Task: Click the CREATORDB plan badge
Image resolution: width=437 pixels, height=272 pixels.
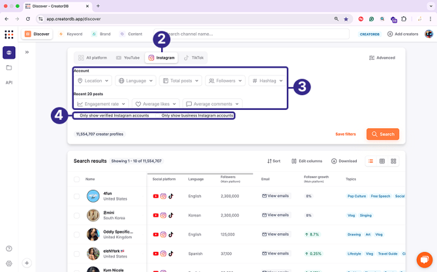Action: [x=370, y=34]
